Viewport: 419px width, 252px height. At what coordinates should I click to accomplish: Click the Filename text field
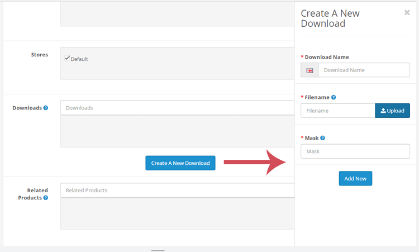[338, 111]
